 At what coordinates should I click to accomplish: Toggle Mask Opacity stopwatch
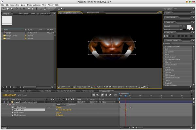pyautogui.click(x=13, y=112)
